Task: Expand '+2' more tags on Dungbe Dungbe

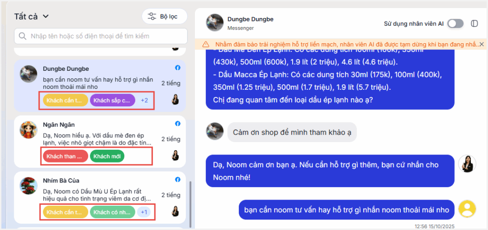Action: click(x=144, y=100)
